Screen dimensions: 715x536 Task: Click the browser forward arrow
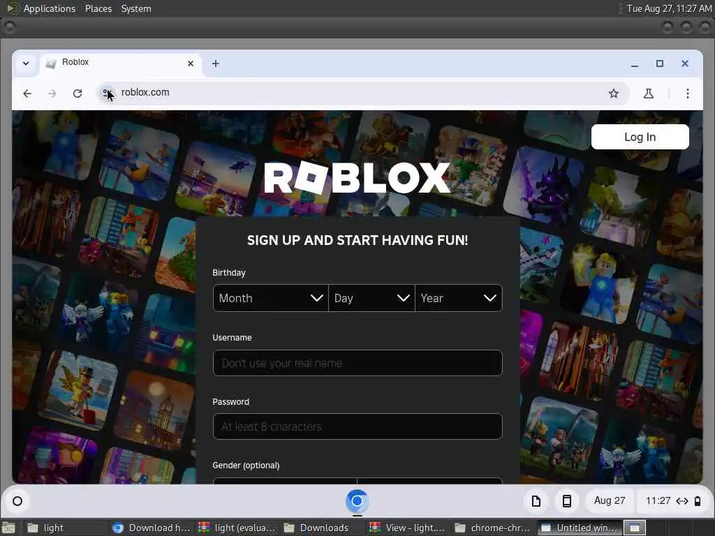tap(52, 94)
